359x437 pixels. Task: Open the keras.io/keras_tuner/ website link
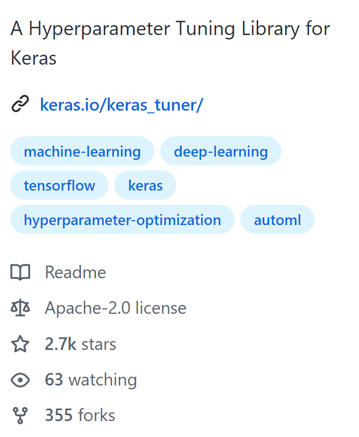[x=121, y=105]
